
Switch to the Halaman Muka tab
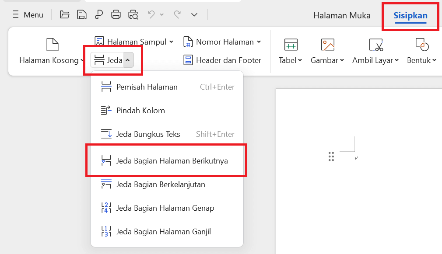[x=342, y=15]
